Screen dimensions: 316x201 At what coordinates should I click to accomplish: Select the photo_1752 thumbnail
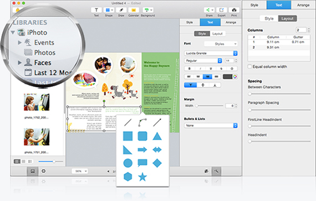pos(37,102)
